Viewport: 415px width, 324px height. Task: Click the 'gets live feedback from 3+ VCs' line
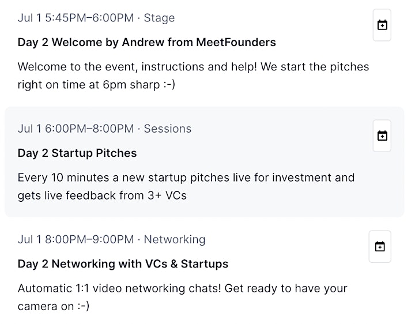[102, 195]
